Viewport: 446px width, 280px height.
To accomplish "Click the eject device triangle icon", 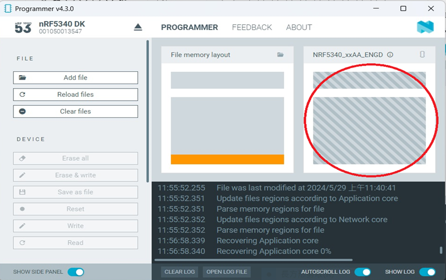I will pos(138,27).
